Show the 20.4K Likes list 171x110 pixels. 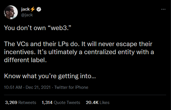98,103
